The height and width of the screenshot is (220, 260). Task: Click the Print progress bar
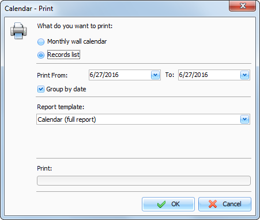point(144,181)
